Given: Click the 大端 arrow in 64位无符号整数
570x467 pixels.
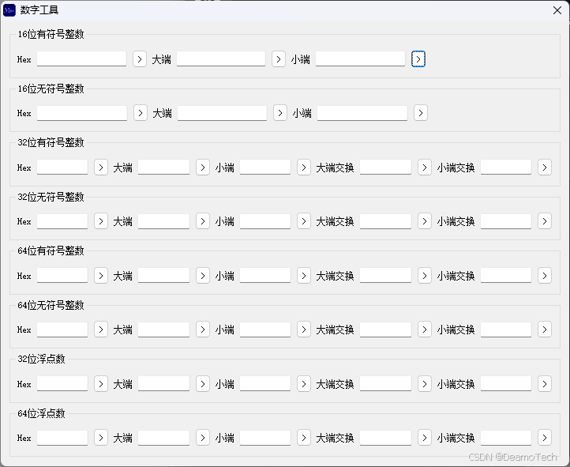Looking at the screenshot, I should pos(203,330).
